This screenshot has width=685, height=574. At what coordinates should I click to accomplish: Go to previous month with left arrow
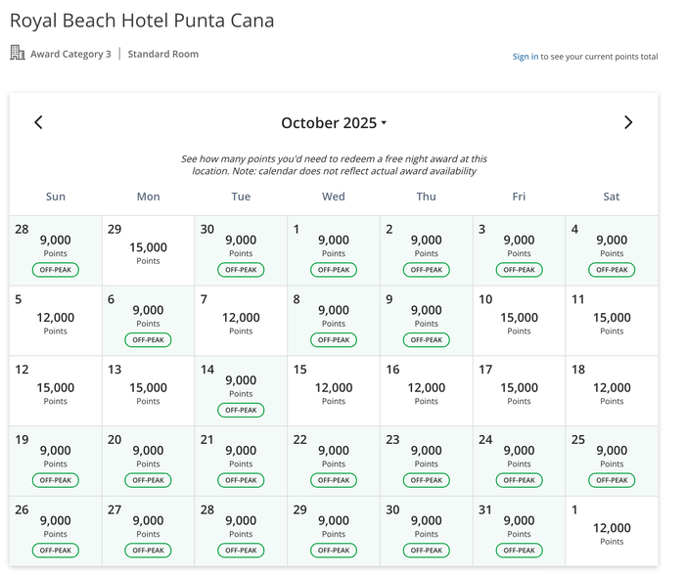(x=38, y=122)
